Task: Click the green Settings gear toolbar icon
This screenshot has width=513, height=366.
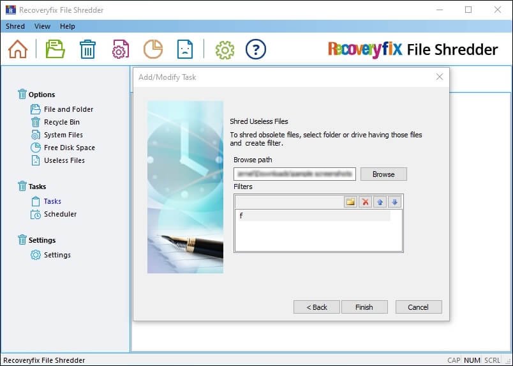Action: pyautogui.click(x=225, y=49)
